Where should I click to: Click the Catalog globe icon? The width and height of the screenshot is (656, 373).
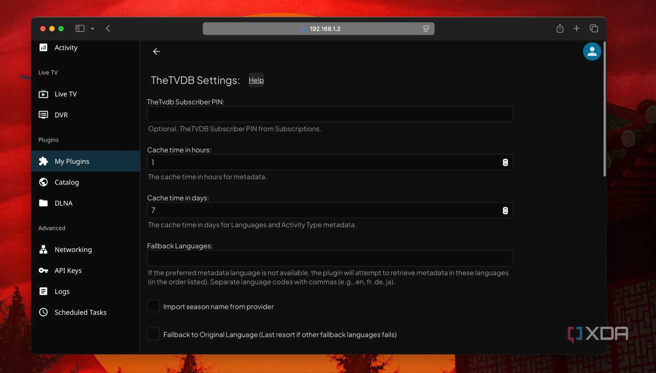pyautogui.click(x=43, y=182)
